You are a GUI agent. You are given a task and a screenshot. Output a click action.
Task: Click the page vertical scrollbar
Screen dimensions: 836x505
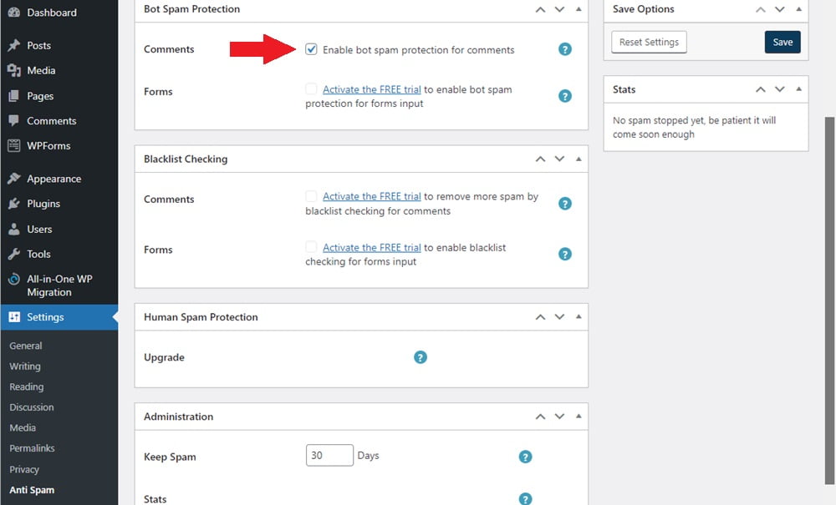829,300
